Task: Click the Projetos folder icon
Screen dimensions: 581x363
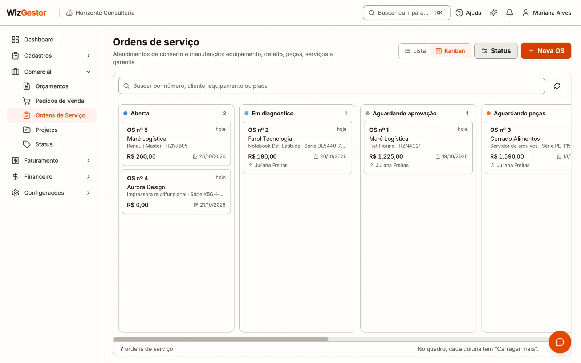Action: tap(27, 130)
